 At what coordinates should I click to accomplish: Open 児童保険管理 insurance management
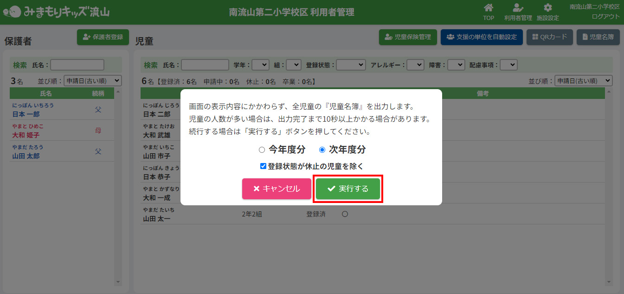coord(408,37)
